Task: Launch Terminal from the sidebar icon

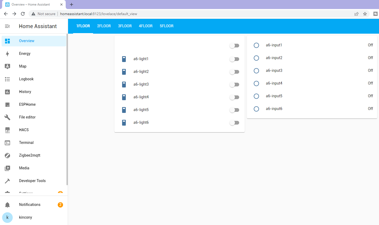Action: point(7,143)
